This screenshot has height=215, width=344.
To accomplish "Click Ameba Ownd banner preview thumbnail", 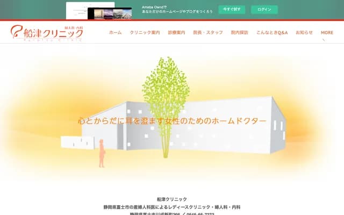I will pyautogui.click(x=99, y=11).
